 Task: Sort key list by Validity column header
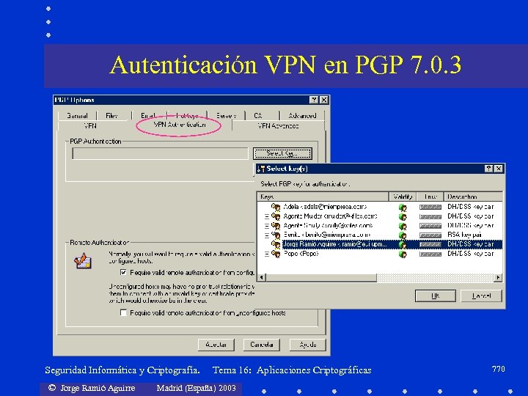(x=403, y=197)
